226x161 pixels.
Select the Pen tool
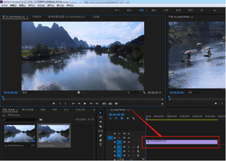tap(100, 135)
